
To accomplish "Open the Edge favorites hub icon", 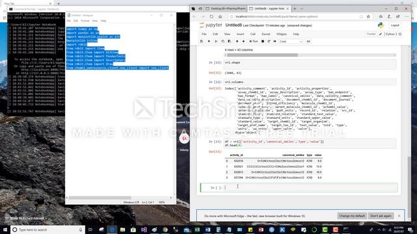I will (381, 16).
